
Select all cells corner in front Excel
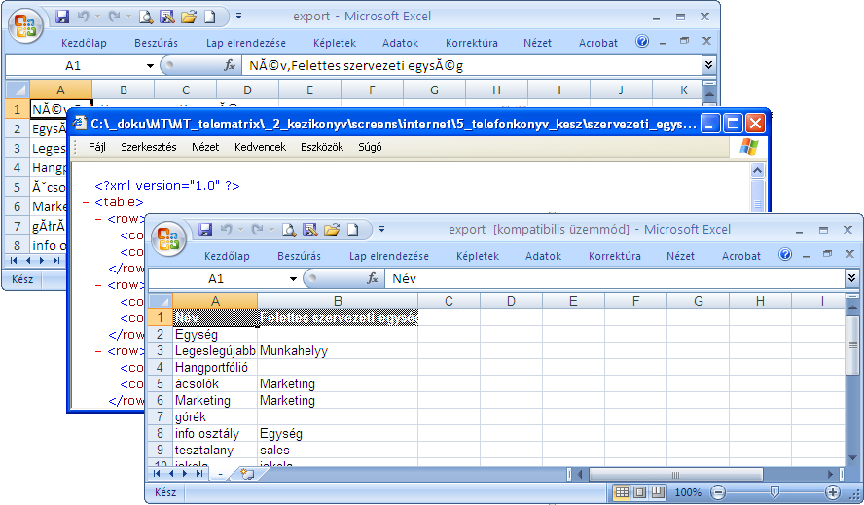(x=161, y=301)
